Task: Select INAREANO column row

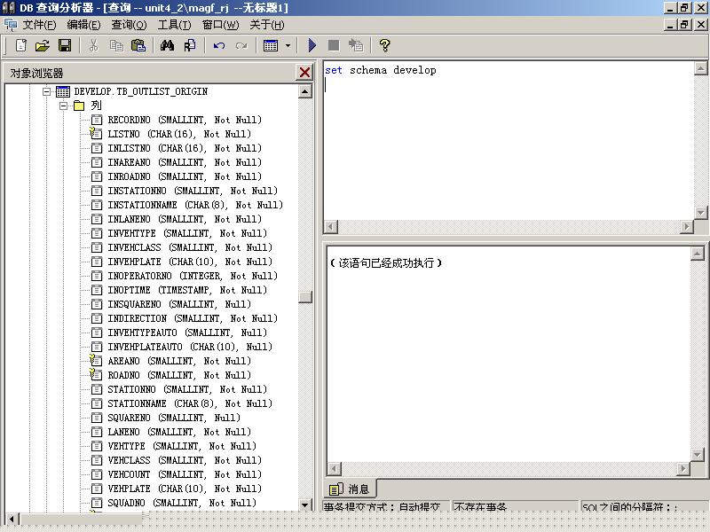Action: pos(185,162)
